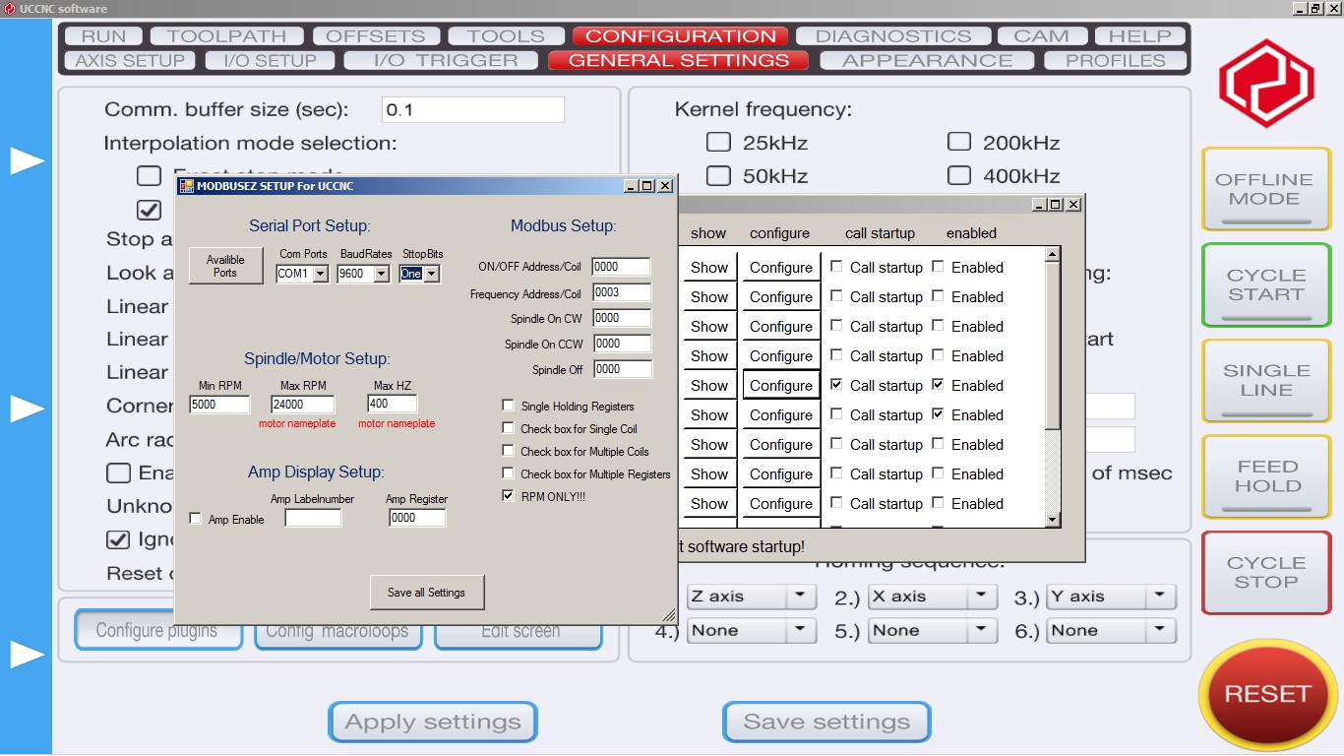
Task: Select the 200kHz kernel frequency checkbox
Action: click(x=958, y=142)
